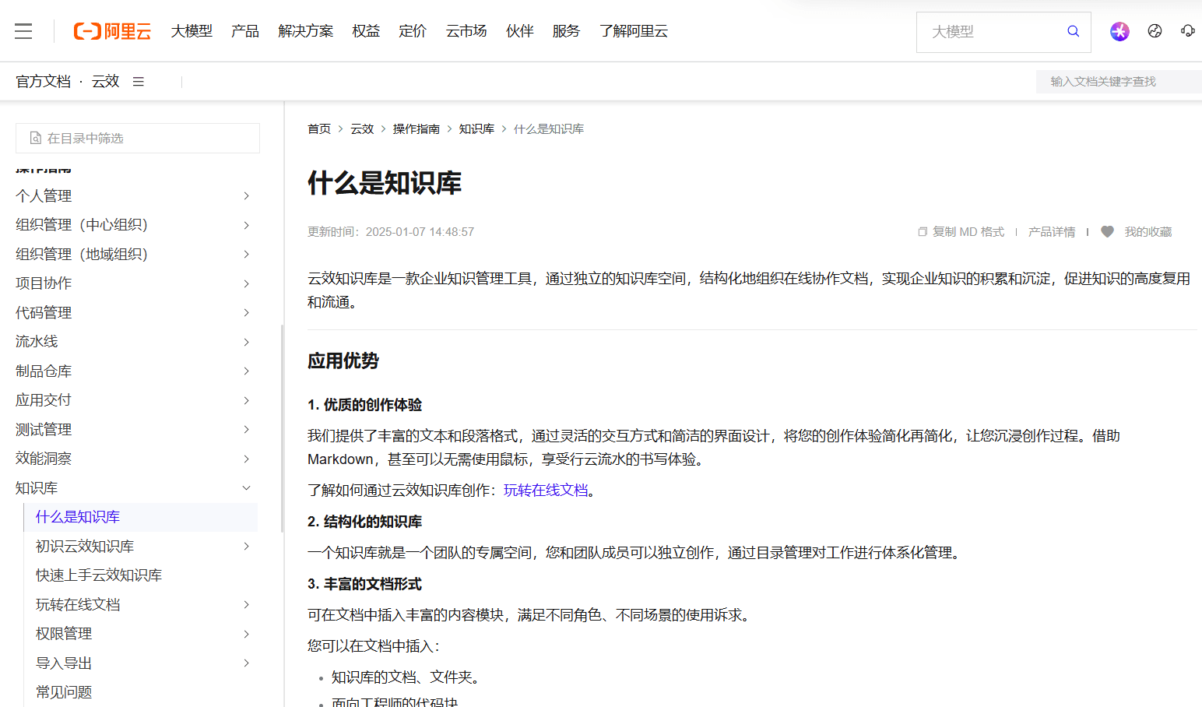Click the copy icon before 复制 MD 格式
1202x707 pixels.
(x=923, y=232)
